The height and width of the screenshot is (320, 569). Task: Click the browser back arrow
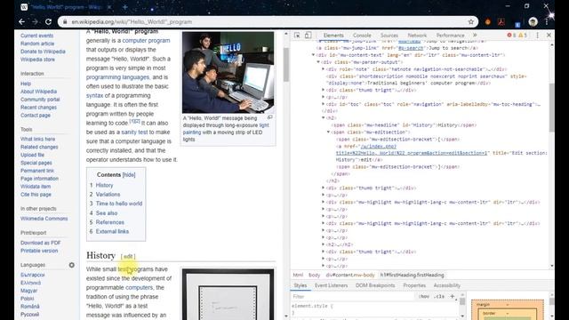coord(21,21)
